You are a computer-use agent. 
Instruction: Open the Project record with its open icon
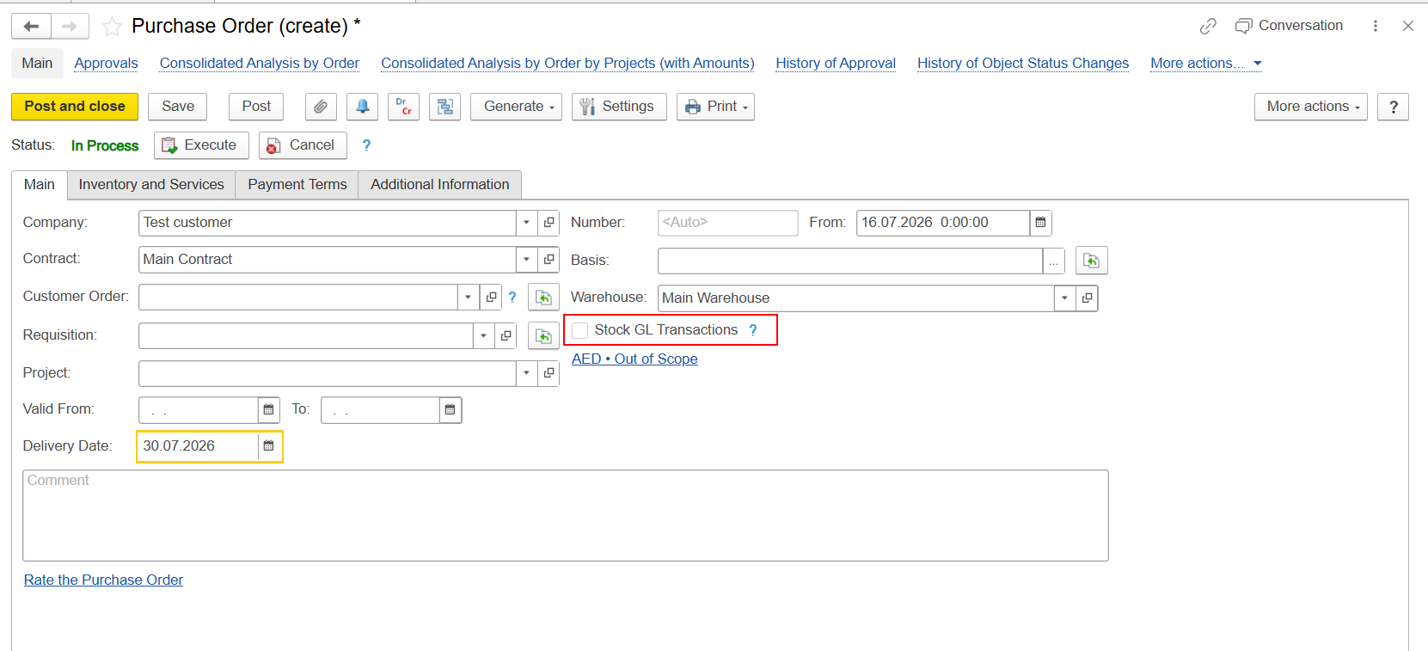pos(549,373)
